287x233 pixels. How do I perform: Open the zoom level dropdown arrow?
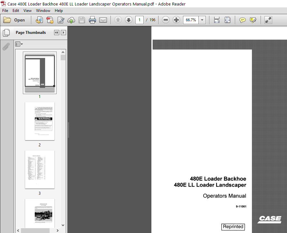(x=202, y=20)
